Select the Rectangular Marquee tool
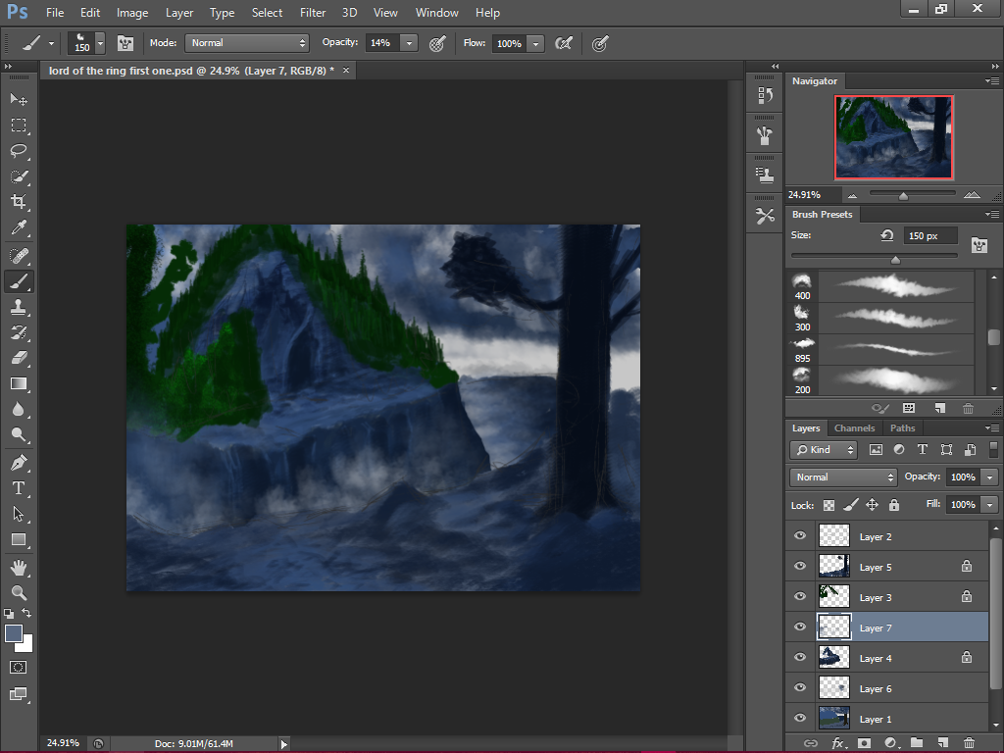Viewport: 1004px width, 753px height. (x=19, y=125)
